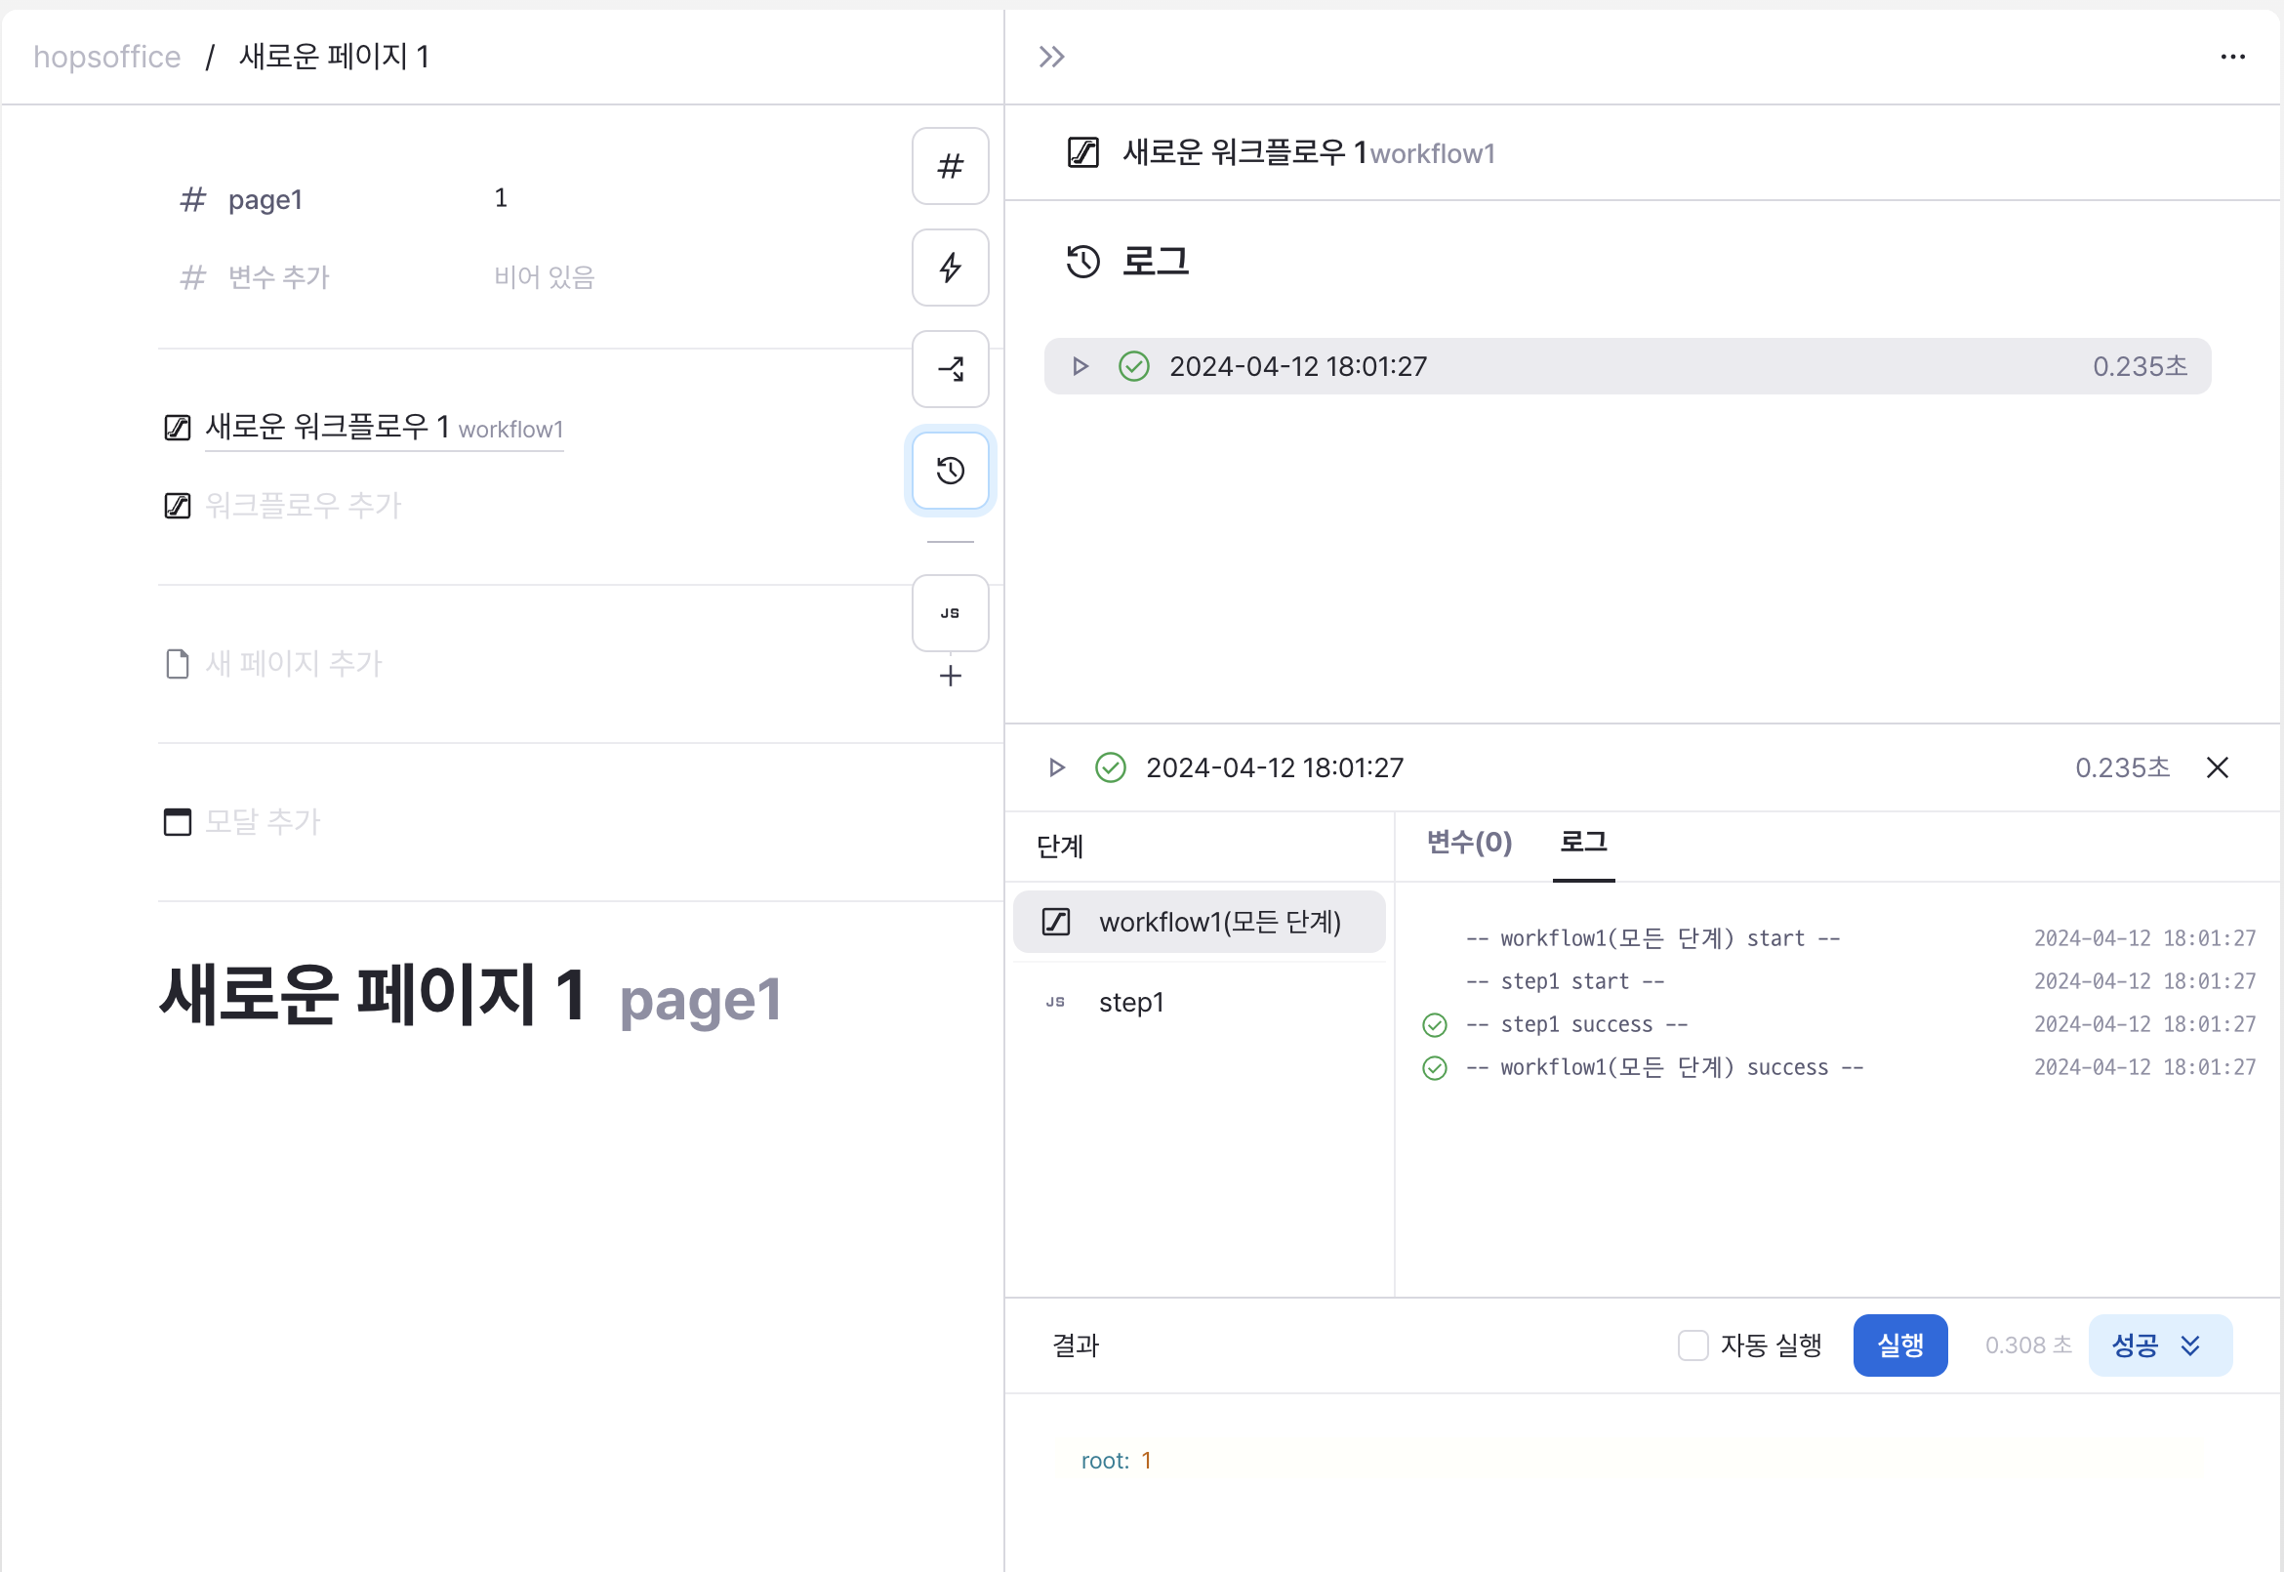
Task: Open the three-dot more options menu
Action: [x=2233, y=58]
